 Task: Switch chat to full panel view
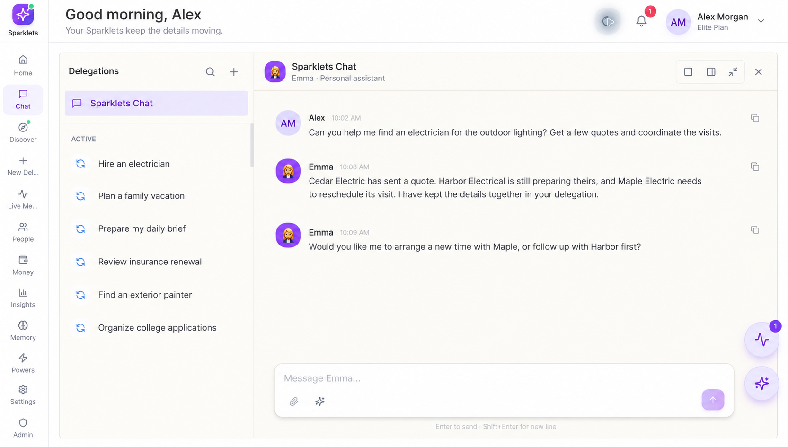[x=688, y=72]
